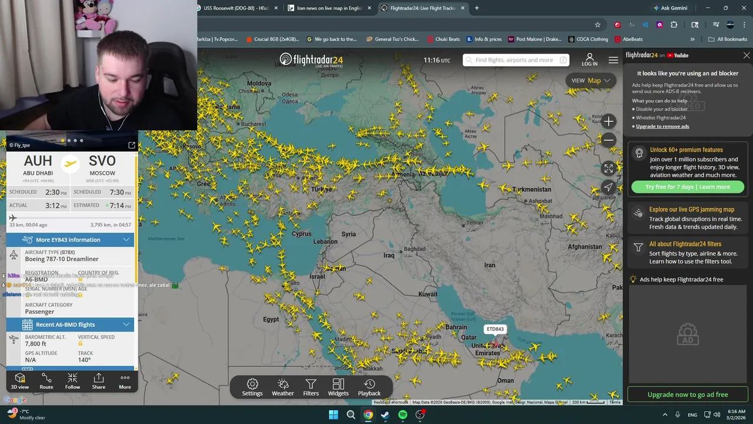753x424 pixels.
Task: Open the Weather layer options
Action: (x=283, y=387)
